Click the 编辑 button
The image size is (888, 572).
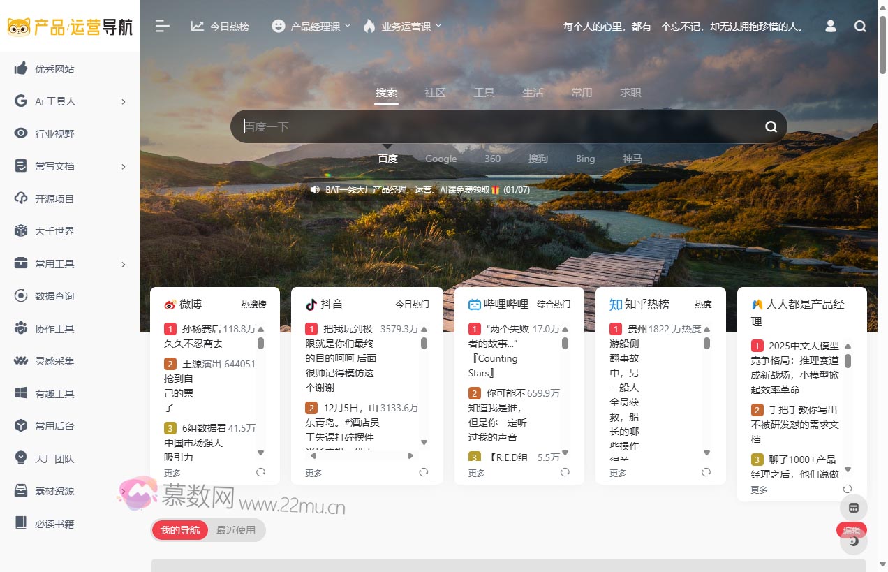(852, 530)
